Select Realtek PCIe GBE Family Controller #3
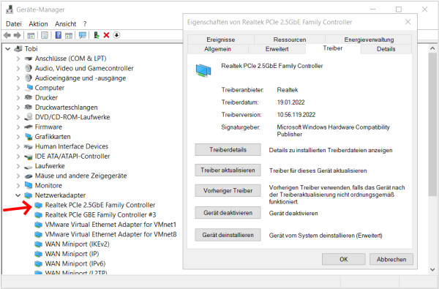The image size is (439, 289). click(100, 215)
